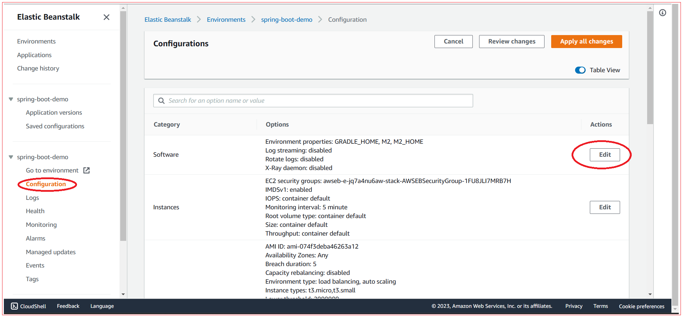Collapse the second spring-boot-demo environment section
The image size is (683, 318).
pyautogui.click(x=11, y=157)
